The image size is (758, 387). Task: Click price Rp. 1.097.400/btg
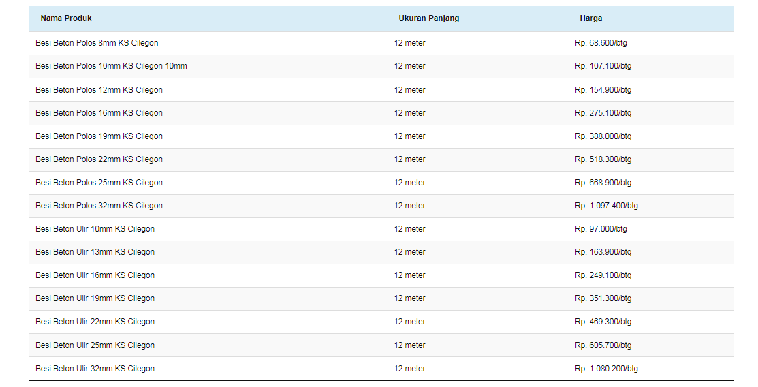click(607, 206)
